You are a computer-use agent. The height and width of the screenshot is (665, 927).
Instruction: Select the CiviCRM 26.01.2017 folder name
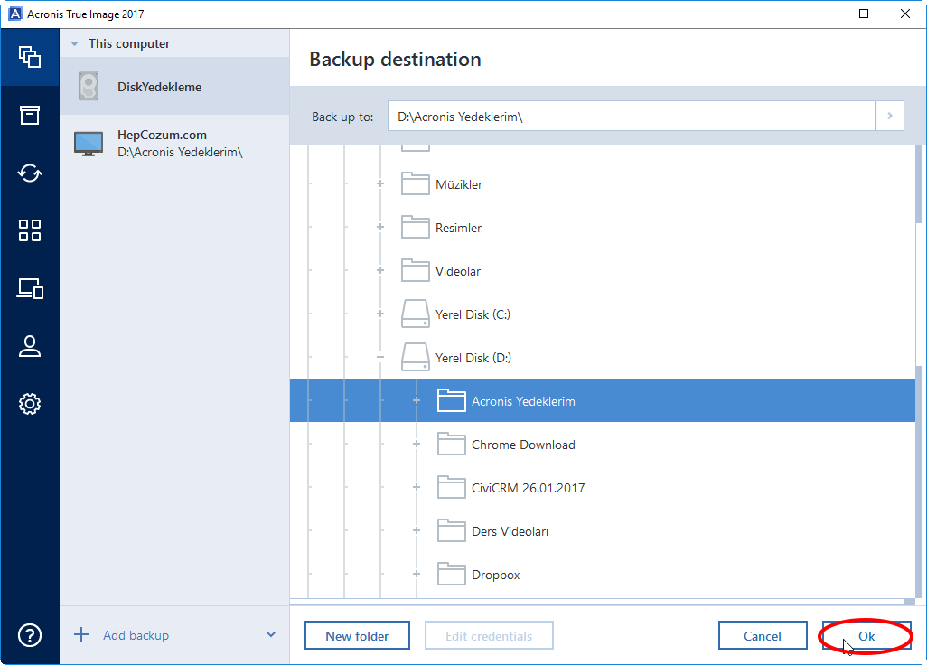coord(528,488)
